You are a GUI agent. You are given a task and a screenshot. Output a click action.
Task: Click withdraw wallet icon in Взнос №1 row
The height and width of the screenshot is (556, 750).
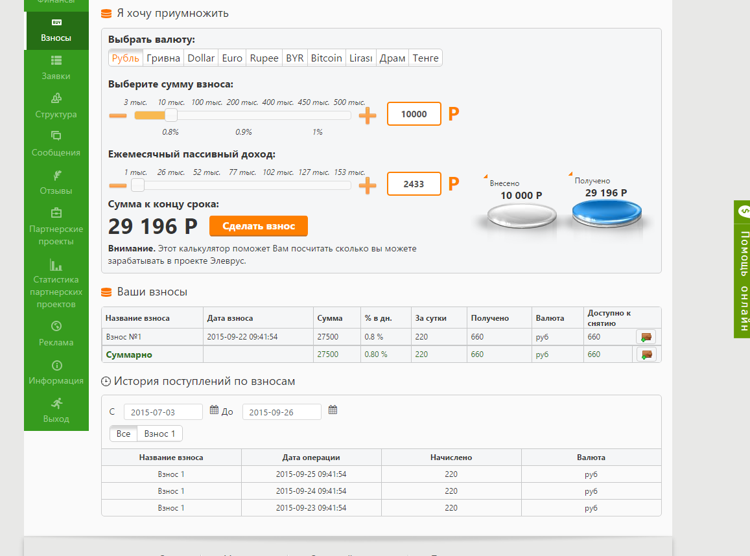tap(646, 337)
